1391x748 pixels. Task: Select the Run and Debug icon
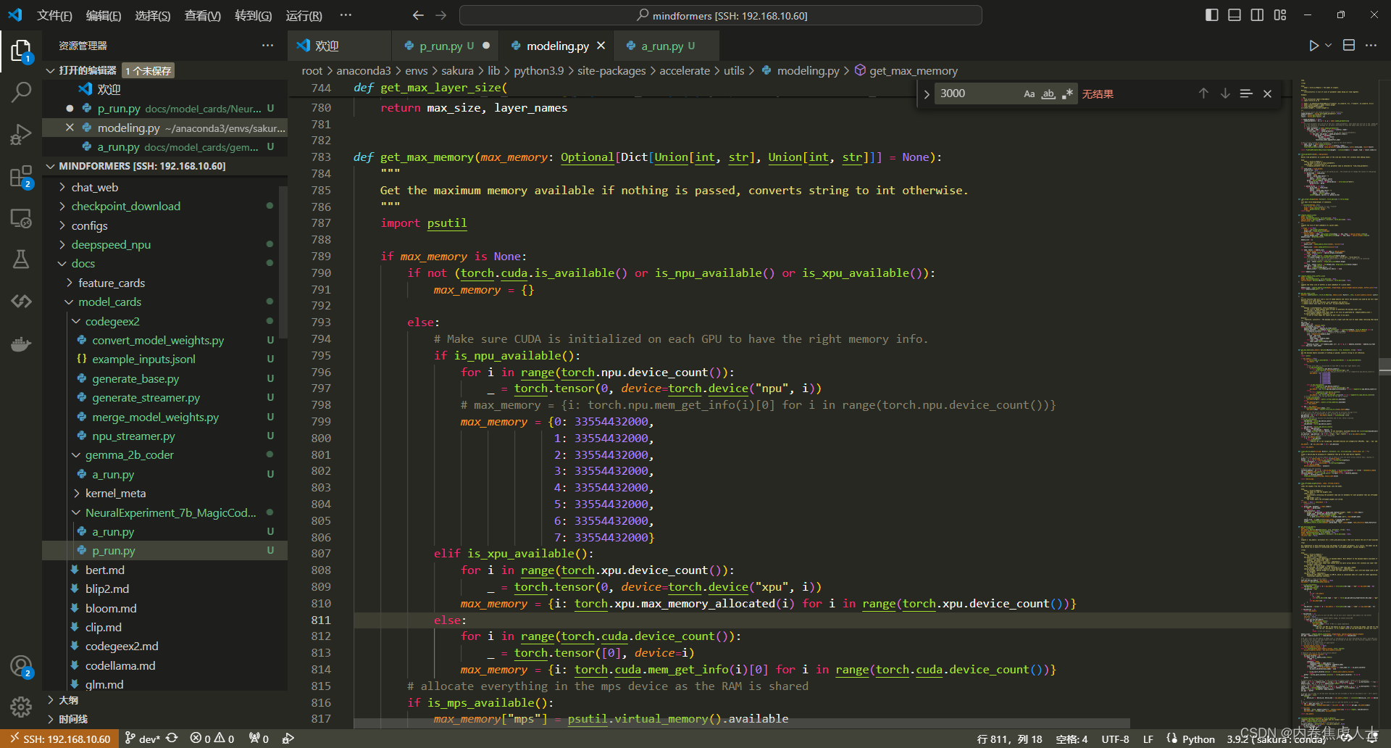tap(21, 134)
